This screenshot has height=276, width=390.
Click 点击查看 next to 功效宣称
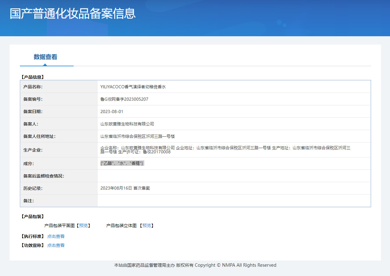pyautogui.click(x=56, y=245)
